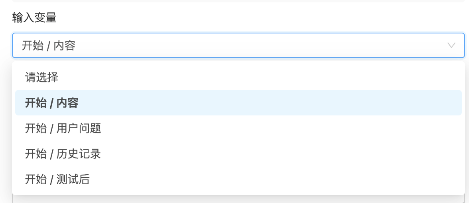Click the dropdown chevron arrow icon

(x=451, y=45)
